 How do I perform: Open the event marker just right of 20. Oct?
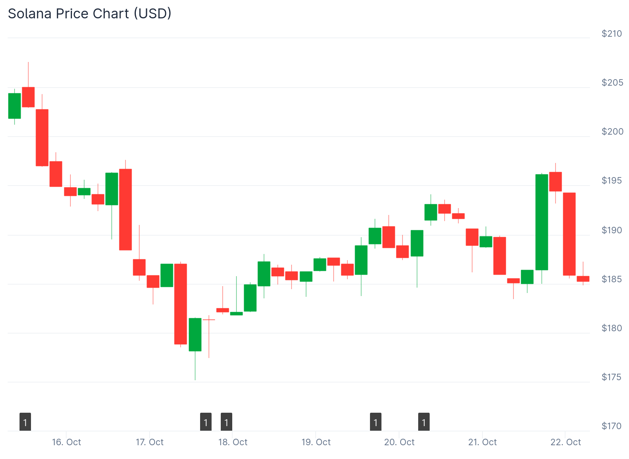pos(424,422)
